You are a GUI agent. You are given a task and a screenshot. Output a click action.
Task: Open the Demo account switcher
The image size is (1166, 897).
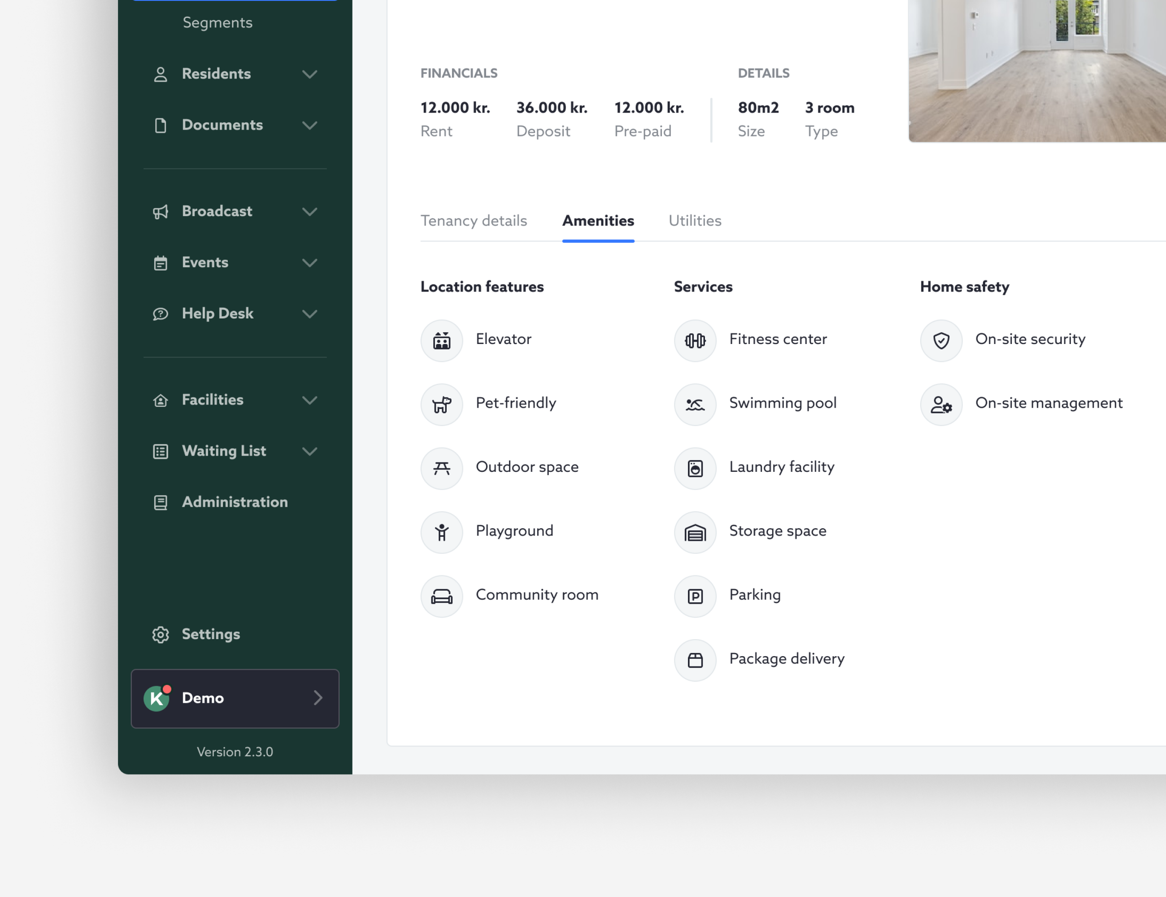235,698
